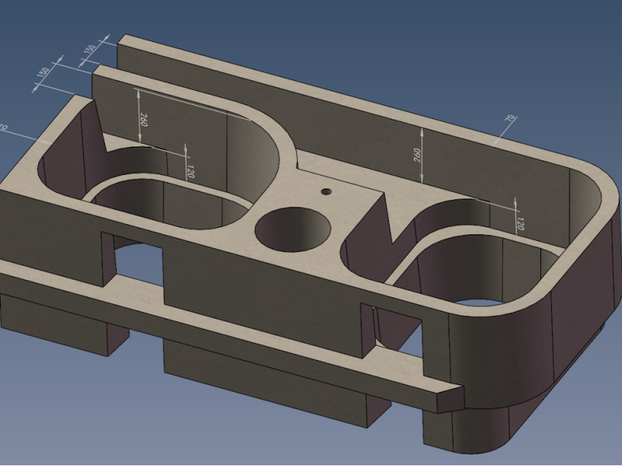Pick the left 260 dimension value
622x466 pixels.
point(144,120)
